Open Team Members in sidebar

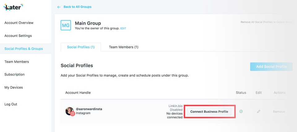pos(17,62)
